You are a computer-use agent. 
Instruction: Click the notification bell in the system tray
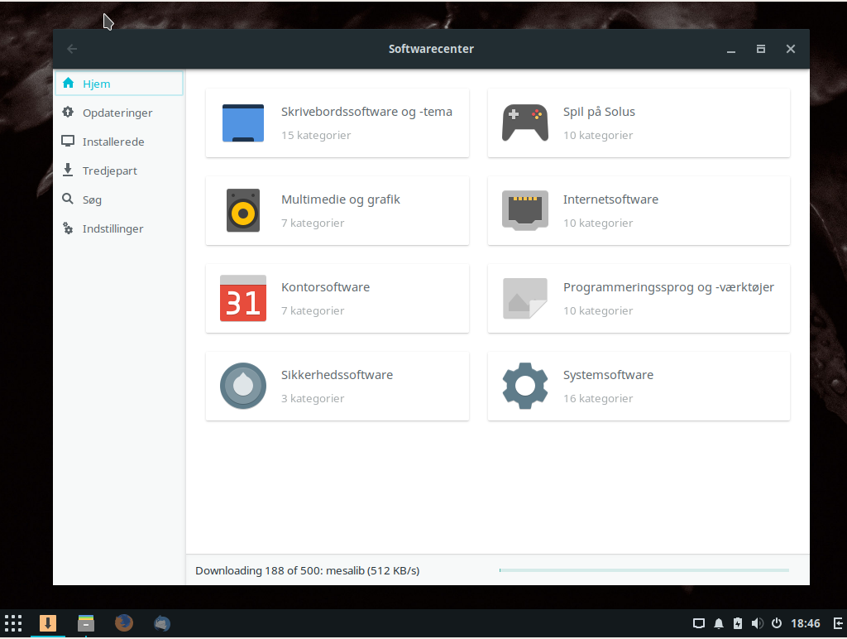click(x=719, y=624)
